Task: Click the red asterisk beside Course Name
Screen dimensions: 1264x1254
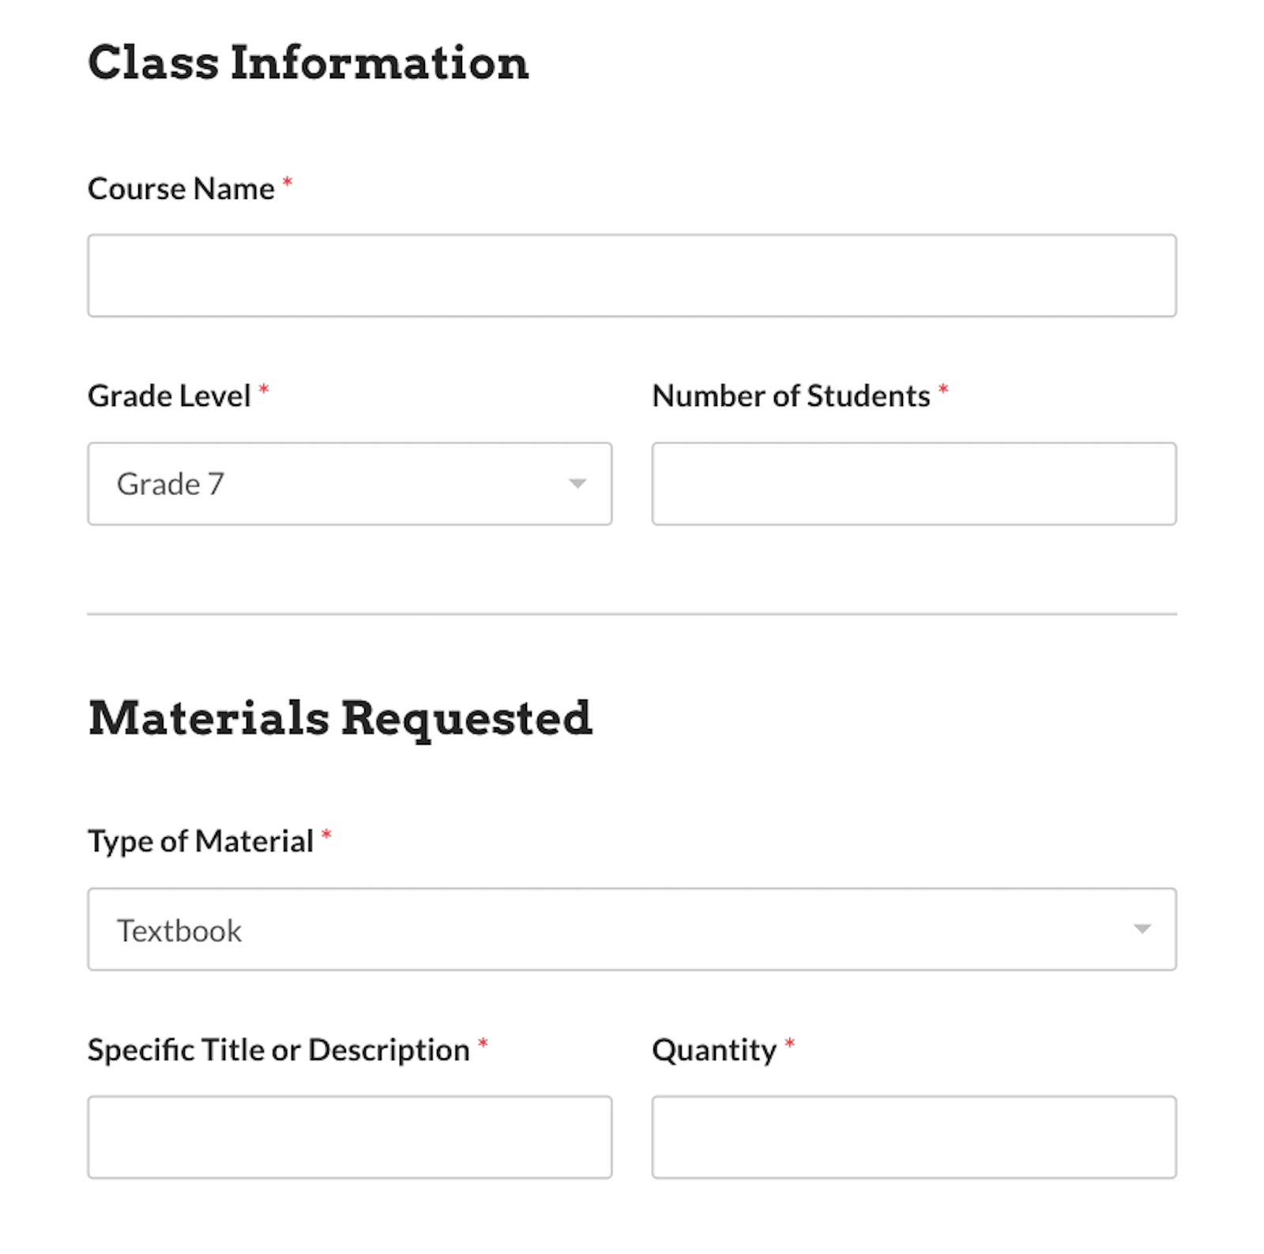Action: coord(288,183)
